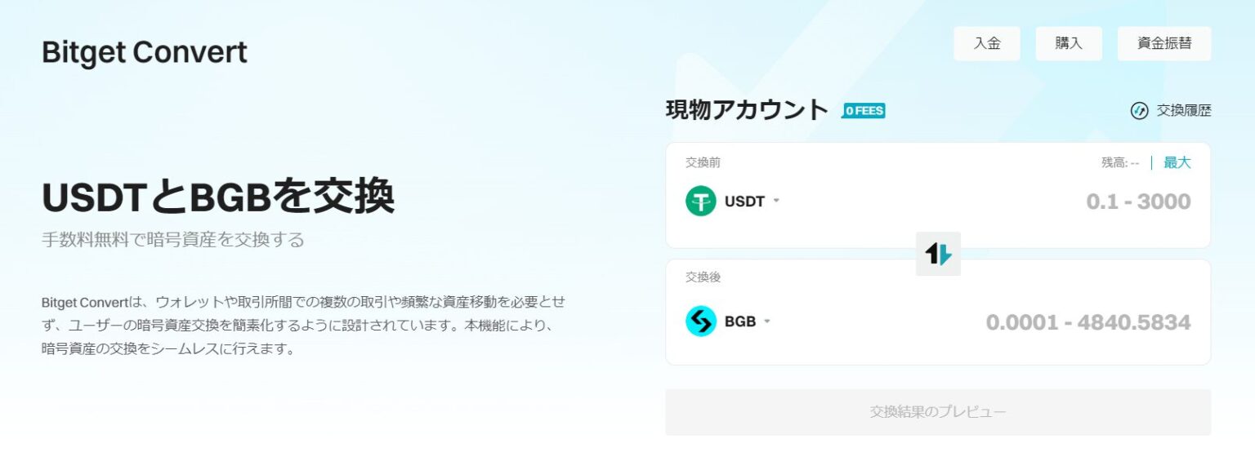Image resolution: width=1255 pixels, height=470 pixels.
Task: Select the green Tether logo in 交換前 row
Action: click(x=700, y=202)
